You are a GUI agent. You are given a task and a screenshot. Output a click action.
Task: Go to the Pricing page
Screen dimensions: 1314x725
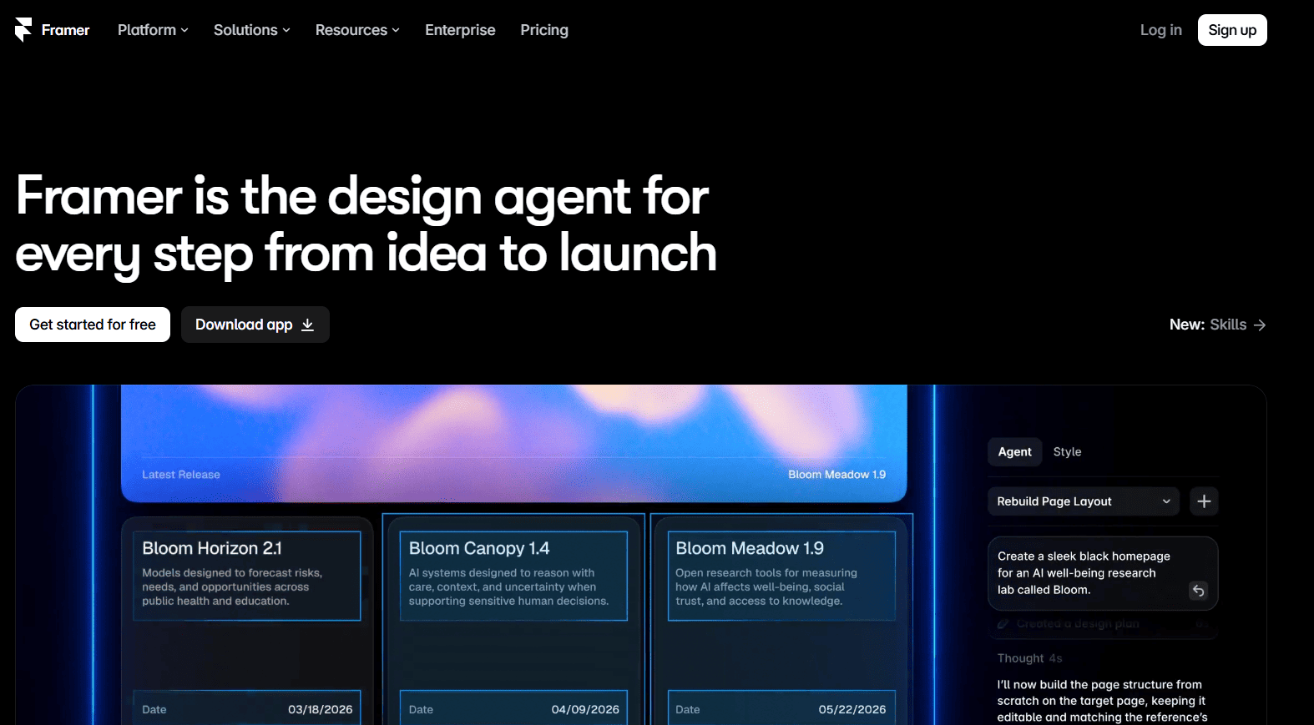[544, 30]
